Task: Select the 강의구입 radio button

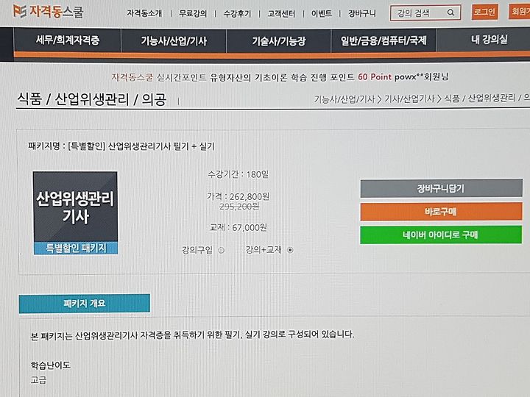Action: [222, 250]
